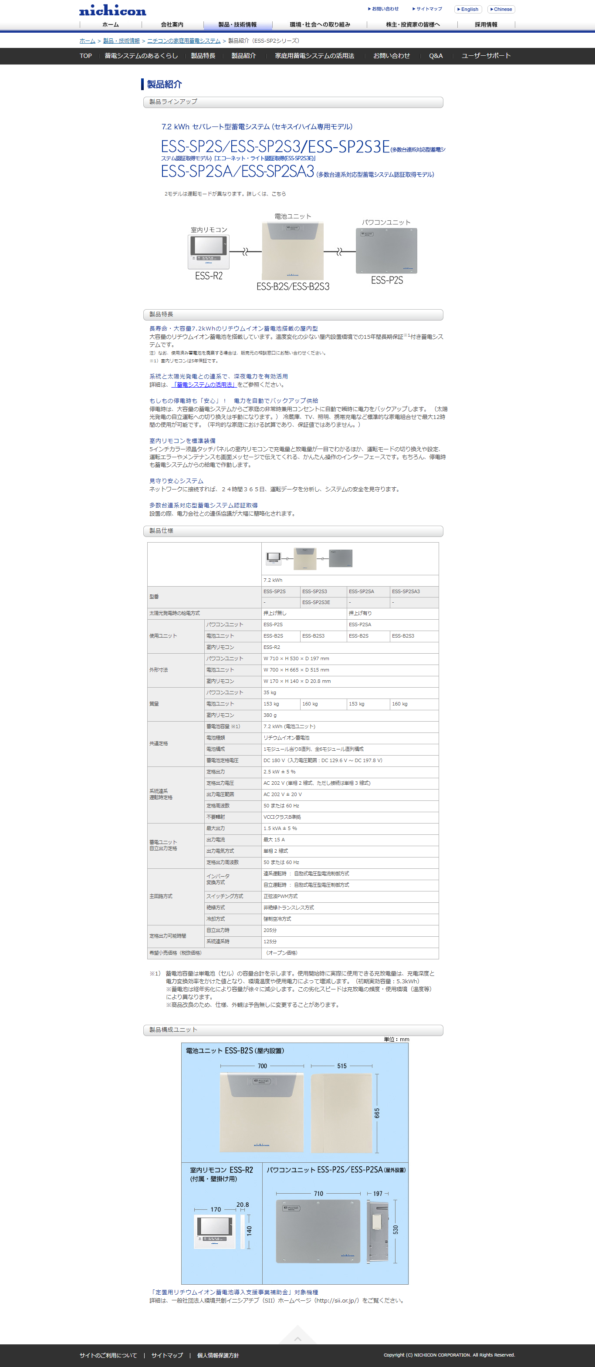Click the 長寿命・大容量7.2kWh feature heading
Viewport: 595px width, 1367px height.
coord(233,329)
